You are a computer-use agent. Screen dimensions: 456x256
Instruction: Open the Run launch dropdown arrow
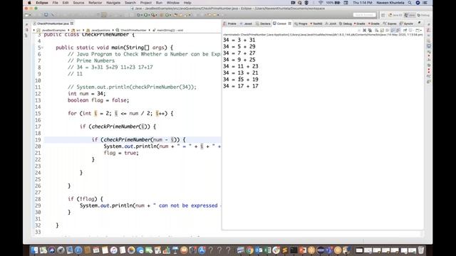[149, 15]
